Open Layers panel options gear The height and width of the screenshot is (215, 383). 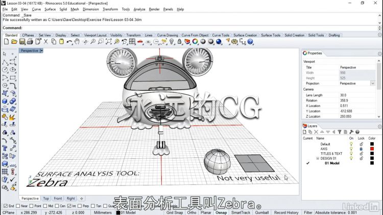click(x=379, y=126)
